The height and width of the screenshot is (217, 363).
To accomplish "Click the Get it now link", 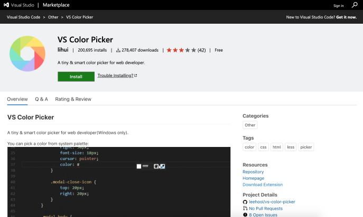I will tap(346, 17).
